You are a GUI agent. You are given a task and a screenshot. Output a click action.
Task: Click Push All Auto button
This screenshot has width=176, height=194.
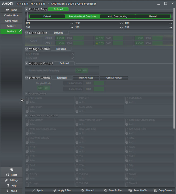[x=86, y=78]
